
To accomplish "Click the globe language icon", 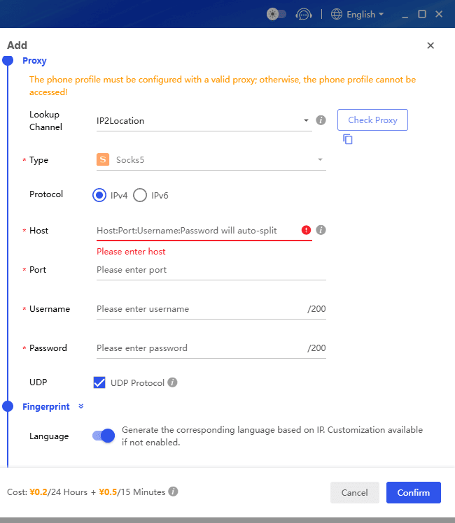I will [x=337, y=15].
